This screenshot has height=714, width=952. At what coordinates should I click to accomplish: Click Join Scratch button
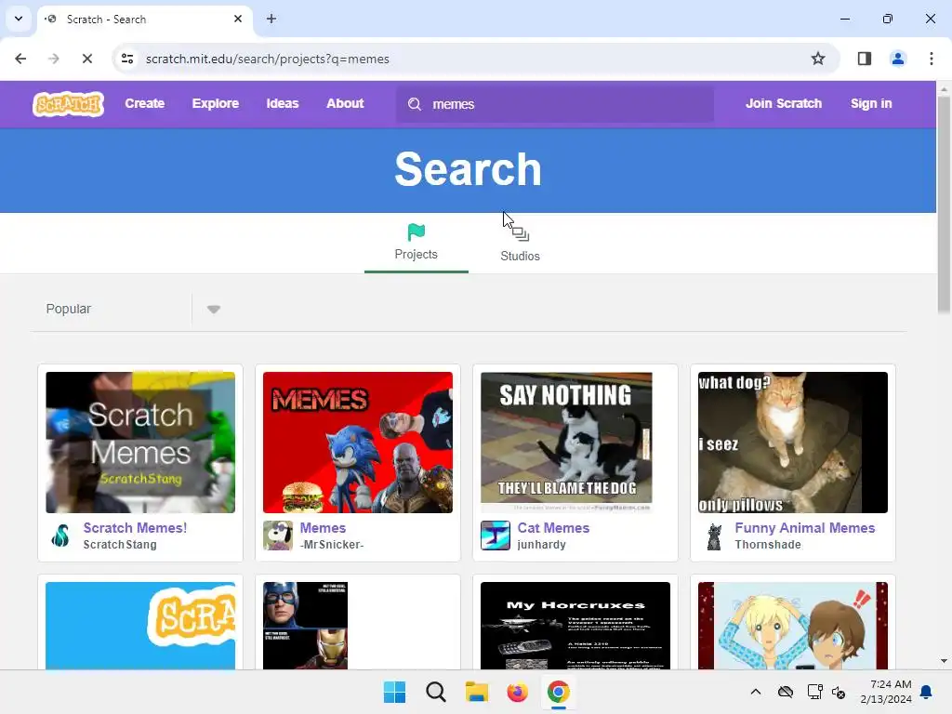pos(784,104)
